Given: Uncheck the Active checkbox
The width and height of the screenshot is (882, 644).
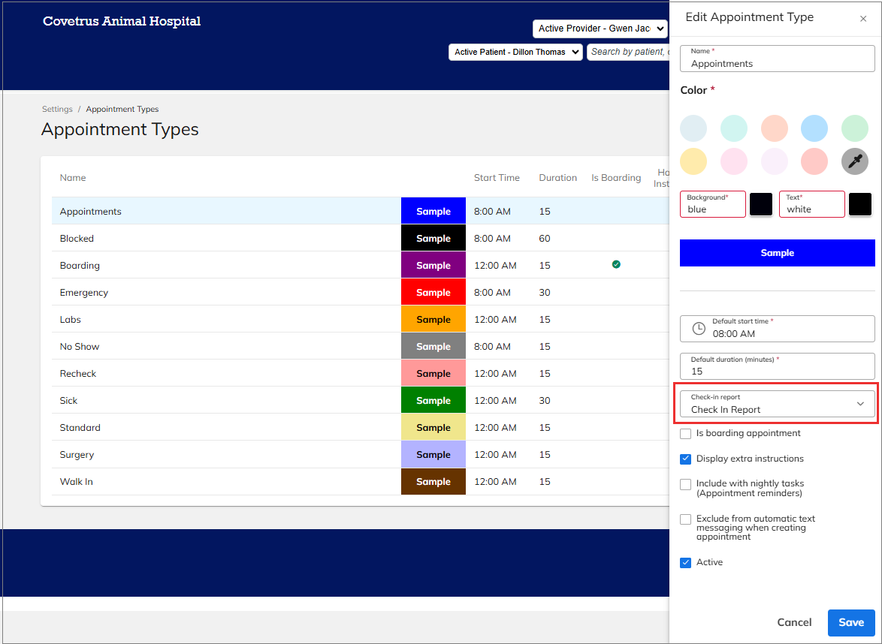Looking at the screenshot, I should coord(685,562).
